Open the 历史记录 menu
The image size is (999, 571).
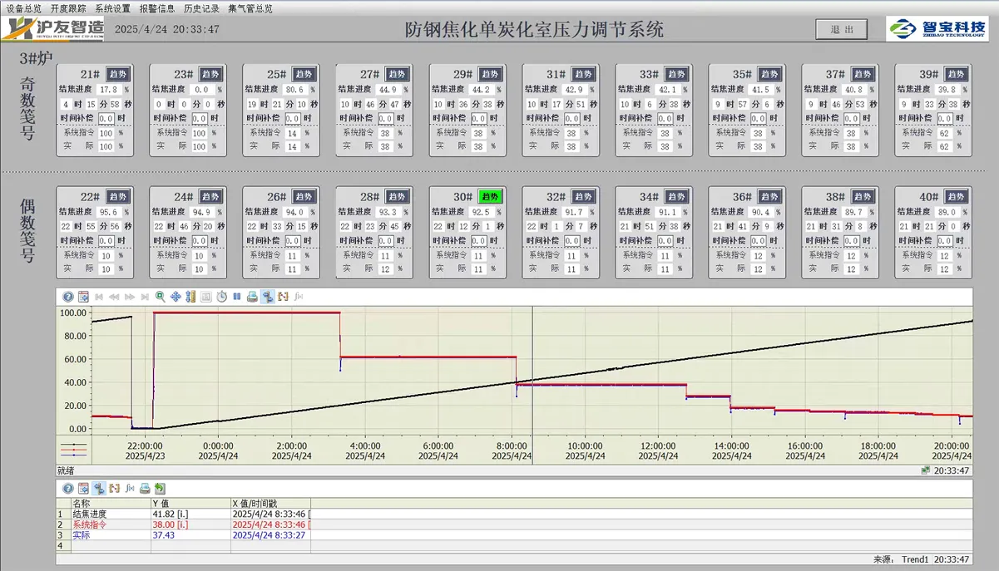[x=200, y=8]
